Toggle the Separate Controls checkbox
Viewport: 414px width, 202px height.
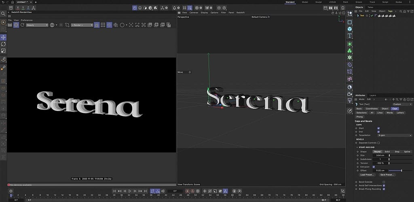378,143
